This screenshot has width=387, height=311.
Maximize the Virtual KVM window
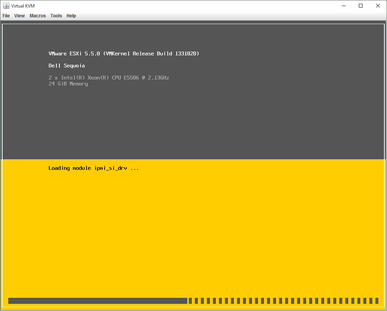click(x=361, y=6)
